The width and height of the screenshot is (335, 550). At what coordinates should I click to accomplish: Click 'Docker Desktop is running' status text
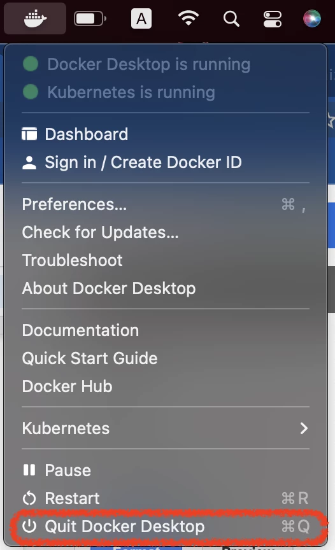pos(149,64)
